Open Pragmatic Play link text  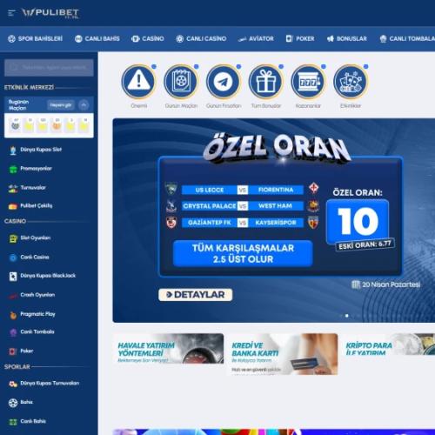[37, 314]
